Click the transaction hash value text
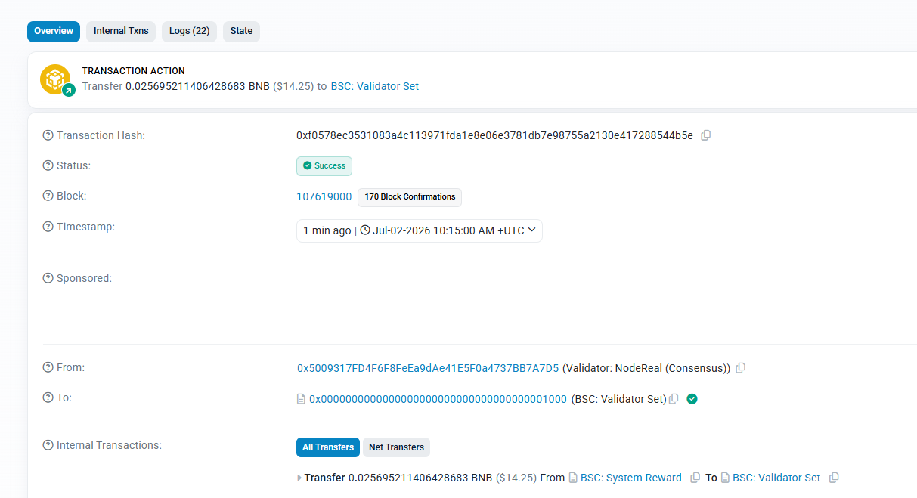The width and height of the screenshot is (917, 498). click(x=494, y=135)
